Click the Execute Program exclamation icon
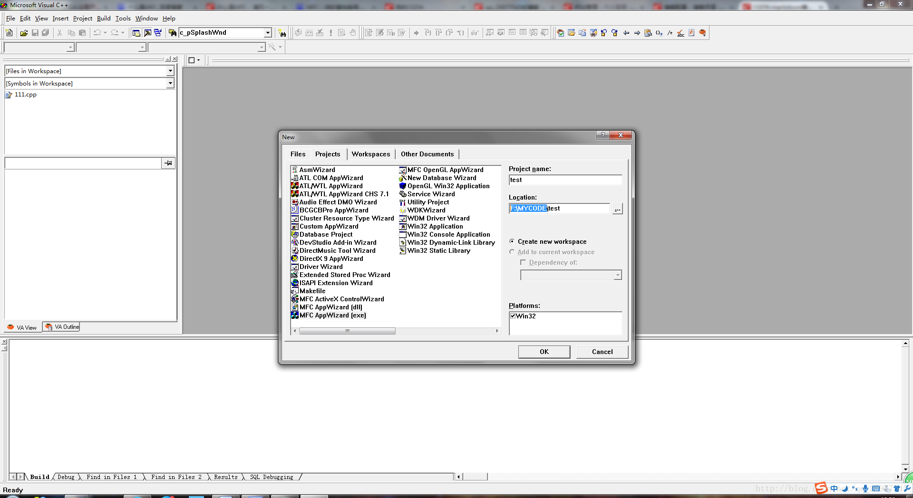This screenshot has height=498, width=913. (331, 33)
